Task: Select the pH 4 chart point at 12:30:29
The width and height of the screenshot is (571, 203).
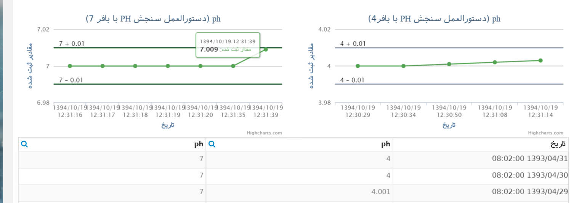Action: (358, 66)
